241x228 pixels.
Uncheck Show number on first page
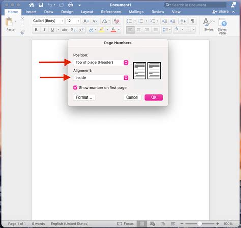75,88
